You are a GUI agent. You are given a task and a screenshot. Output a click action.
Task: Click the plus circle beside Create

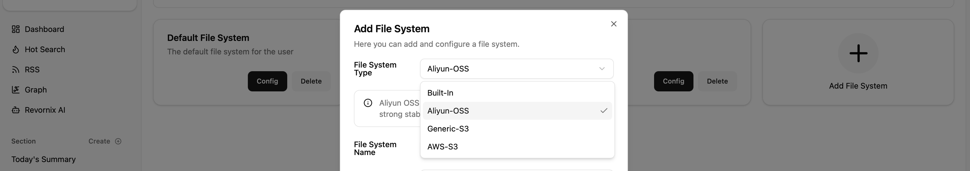118,141
